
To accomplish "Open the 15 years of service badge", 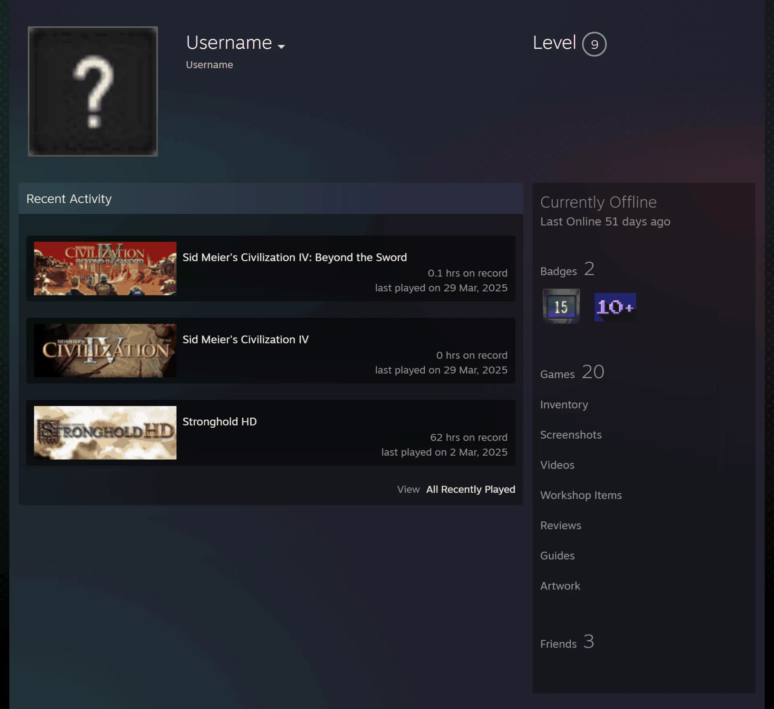I will [x=561, y=306].
